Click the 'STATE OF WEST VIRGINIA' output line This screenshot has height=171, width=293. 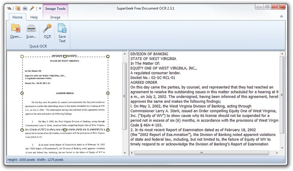click(153, 59)
